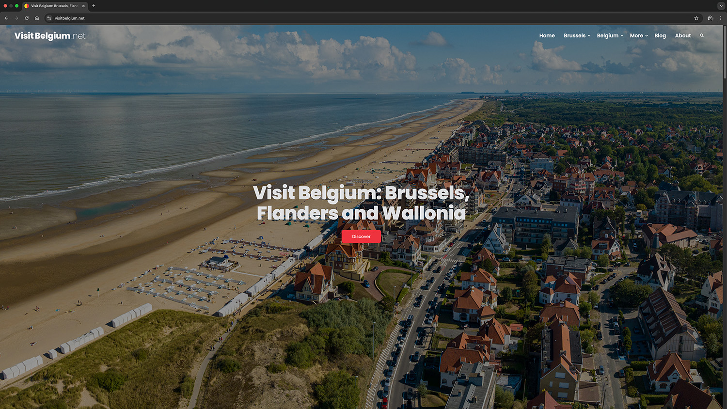Image resolution: width=727 pixels, height=409 pixels.
Task: Click the browser forward arrow
Action: click(16, 18)
